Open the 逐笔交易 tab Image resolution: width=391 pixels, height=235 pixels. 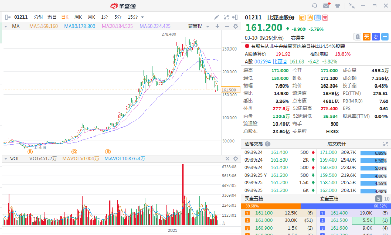pyautogui.click(x=253, y=144)
